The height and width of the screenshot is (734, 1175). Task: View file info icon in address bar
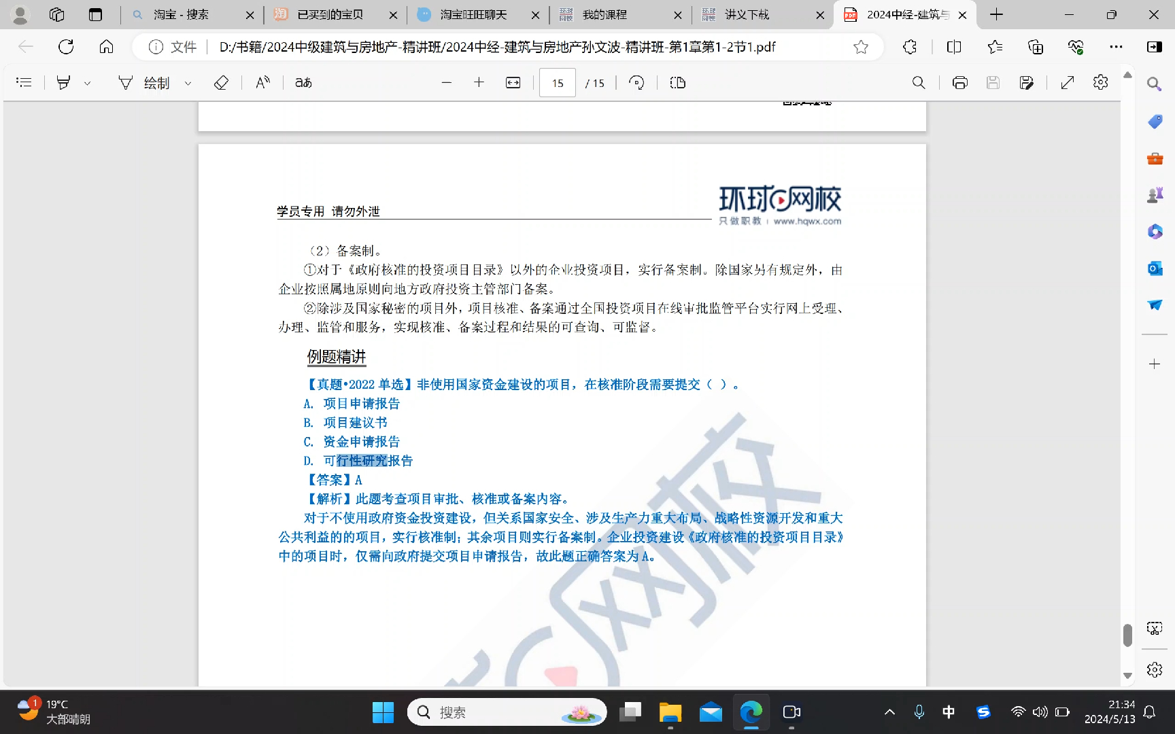click(x=156, y=47)
